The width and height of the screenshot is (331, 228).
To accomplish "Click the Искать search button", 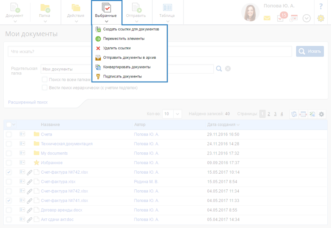I will point(310,51).
